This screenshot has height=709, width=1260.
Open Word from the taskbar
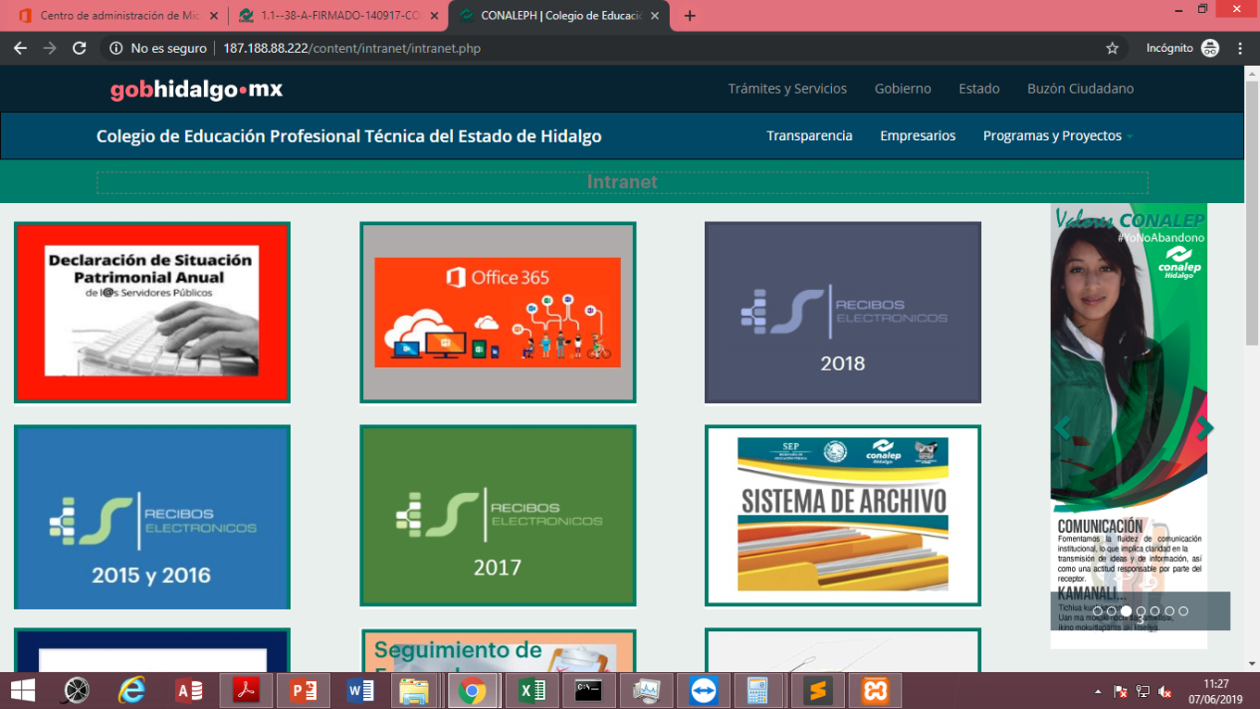359,690
